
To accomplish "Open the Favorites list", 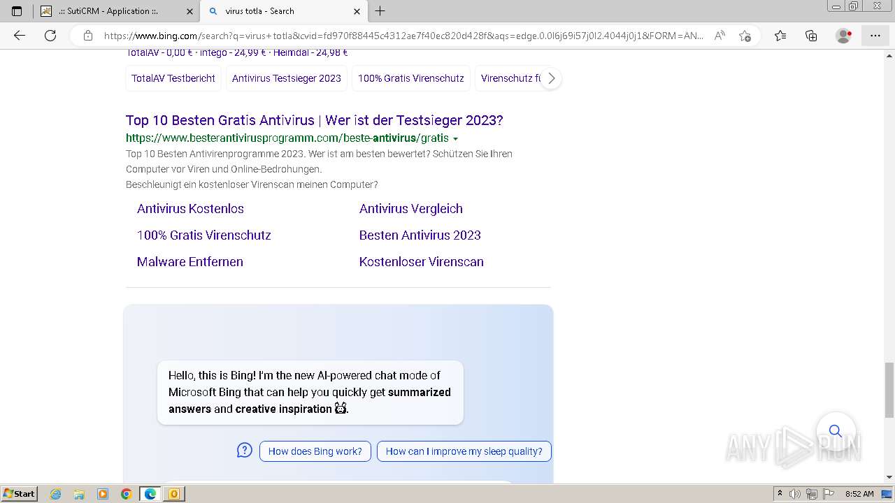I will 780,36.
